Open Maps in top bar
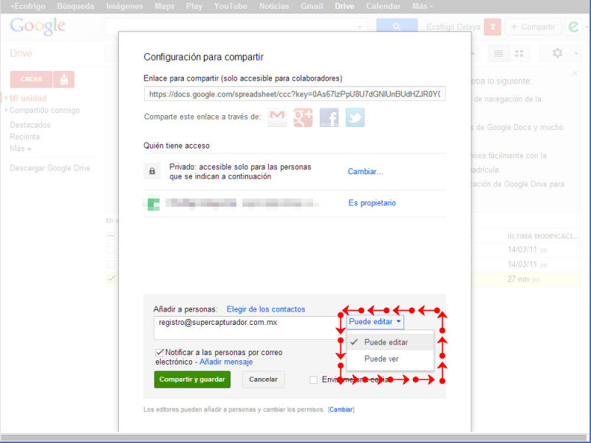Viewport: 591px width, 443px height. pyautogui.click(x=164, y=6)
